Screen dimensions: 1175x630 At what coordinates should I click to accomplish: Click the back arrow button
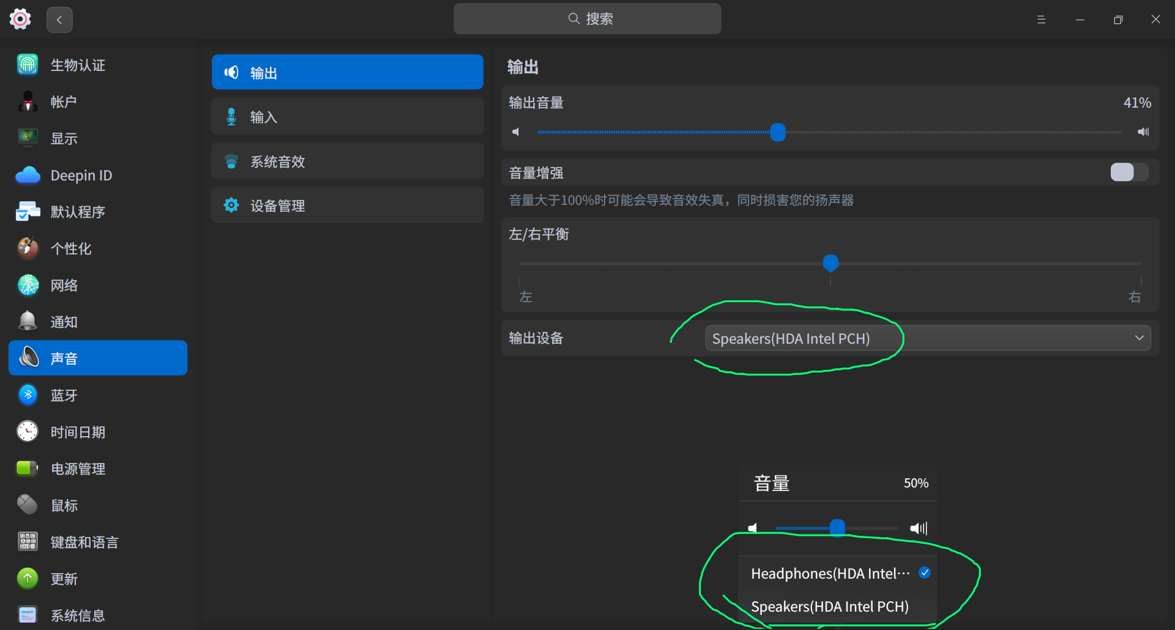pyautogui.click(x=59, y=19)
